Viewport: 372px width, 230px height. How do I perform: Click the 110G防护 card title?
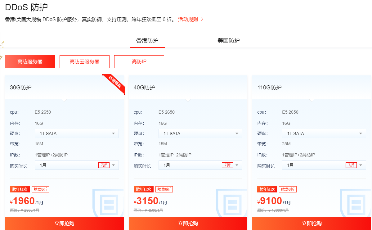pyautogui.click(x=269, y=87)
